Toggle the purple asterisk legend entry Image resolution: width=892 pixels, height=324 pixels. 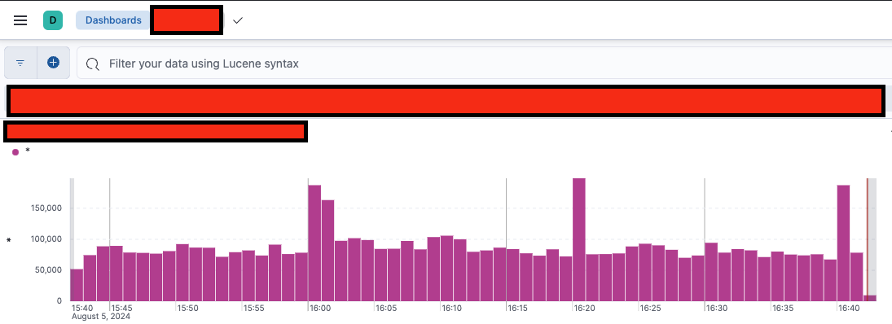[20, 151]
